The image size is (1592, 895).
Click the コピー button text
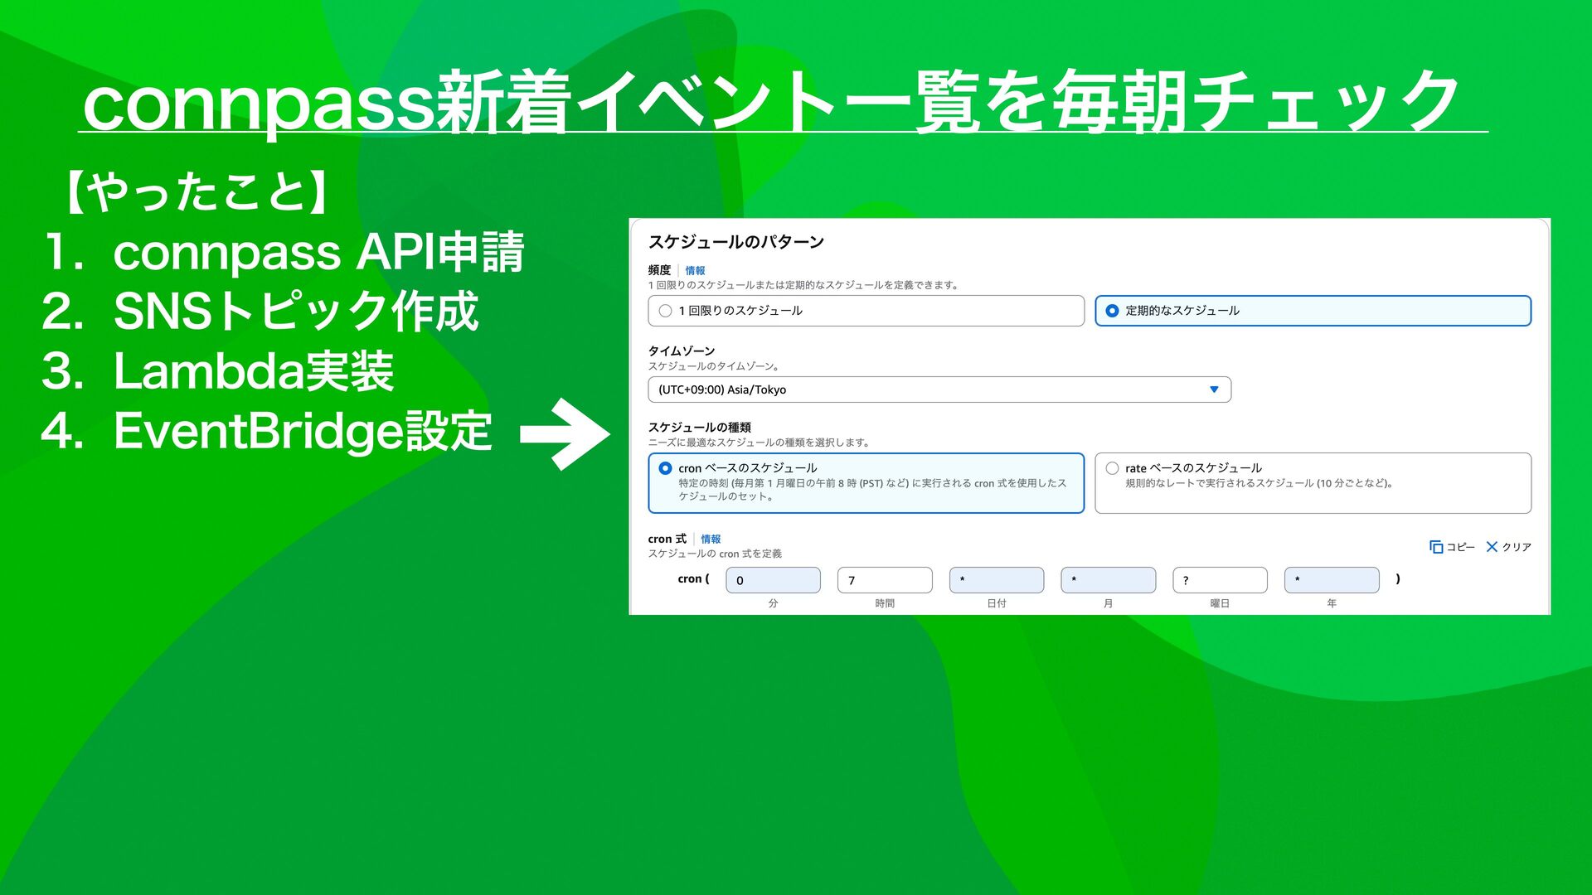point(1460,547)
